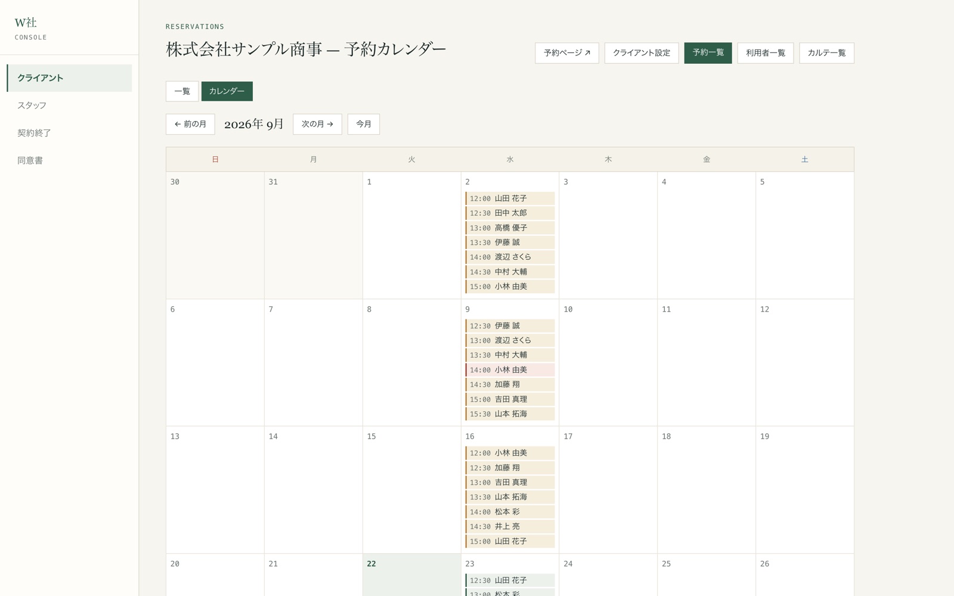Open Sept 16 15:00 山田 花子 reservation
The height and width of the screenshot is (596, 954).
pos(510,541)
